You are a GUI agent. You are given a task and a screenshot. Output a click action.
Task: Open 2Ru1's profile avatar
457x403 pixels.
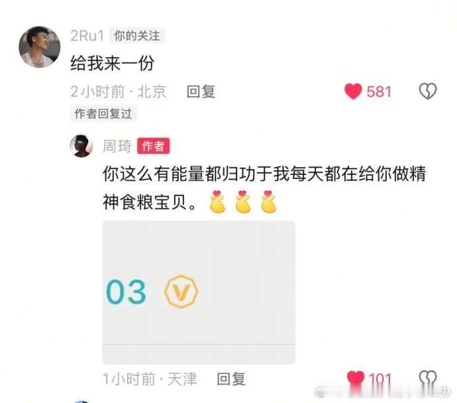(39, 46)
